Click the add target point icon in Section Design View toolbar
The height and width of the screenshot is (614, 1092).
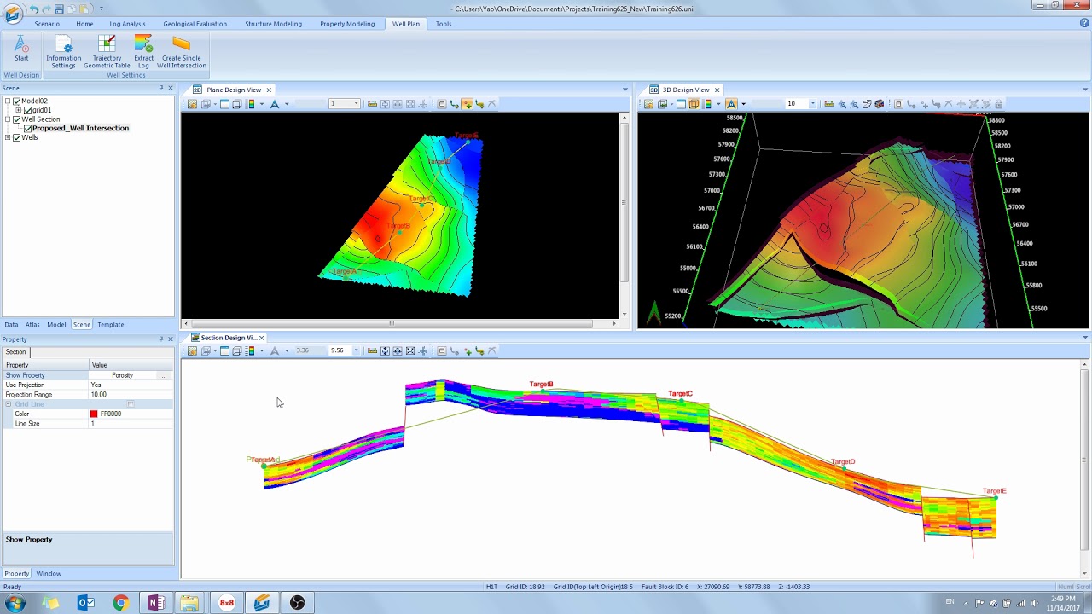pos(467,350)
